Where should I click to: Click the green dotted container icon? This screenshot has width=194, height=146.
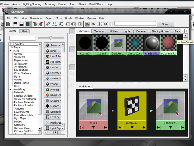click(x=106, y=24)
